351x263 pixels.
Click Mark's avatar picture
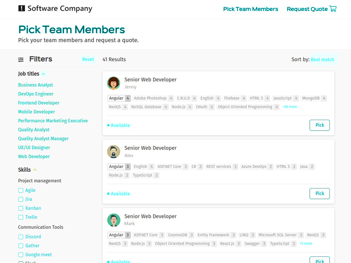(114, 220)
